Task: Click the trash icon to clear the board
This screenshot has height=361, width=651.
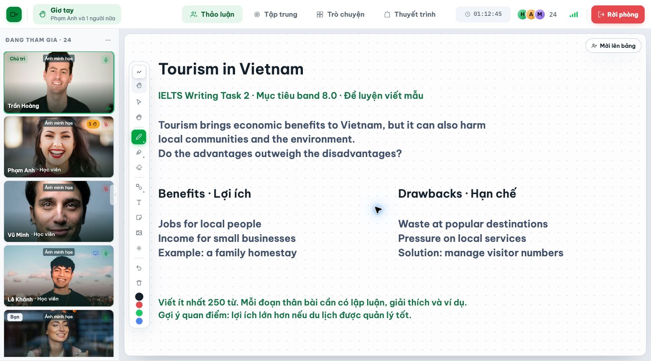Action: tap(139, 283)
